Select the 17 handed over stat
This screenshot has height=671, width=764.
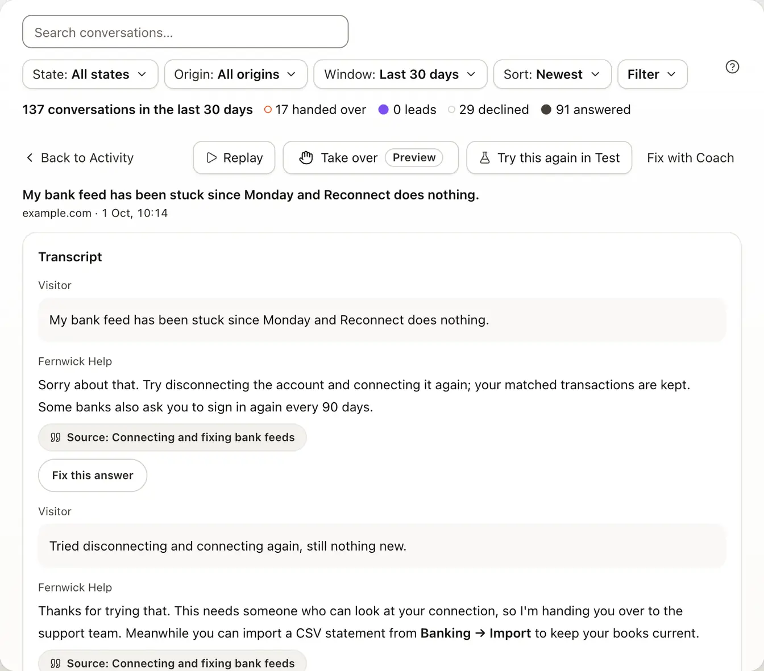(x=315, y=110)
